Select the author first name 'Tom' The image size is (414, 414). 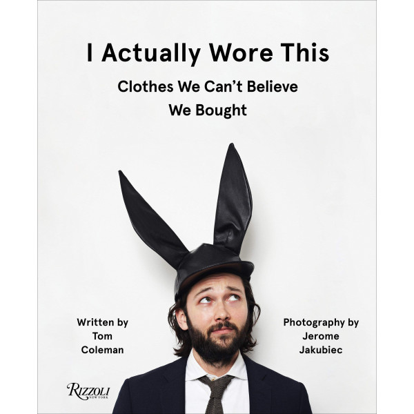pyautogui.click(x=102, y=336)
